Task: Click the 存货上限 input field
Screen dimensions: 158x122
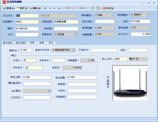Action: [37, 78]
